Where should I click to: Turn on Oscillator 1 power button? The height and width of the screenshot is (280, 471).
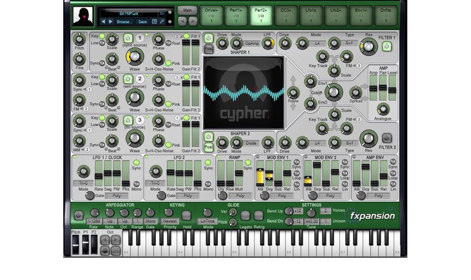[128, 38]
